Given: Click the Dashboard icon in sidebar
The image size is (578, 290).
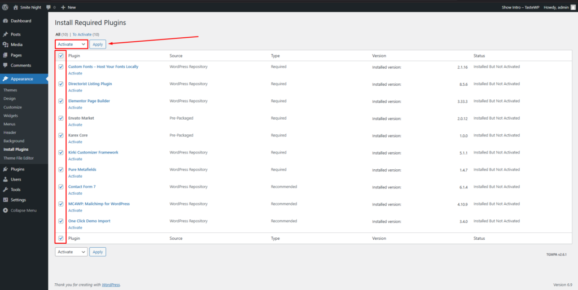Looking at the screenshot, I should pos(5,21).
